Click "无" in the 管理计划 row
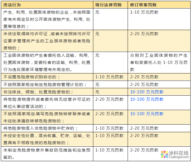Image resolution: width=192 pixels, height=162 pixels. click(97, 85)
